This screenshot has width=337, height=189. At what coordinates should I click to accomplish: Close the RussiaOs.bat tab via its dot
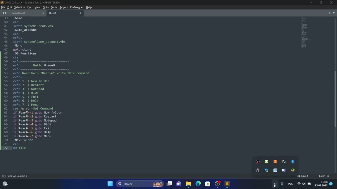pos(43,13)
